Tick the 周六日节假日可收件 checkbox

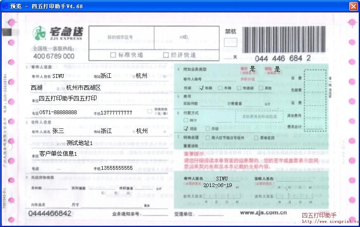click(207, 138)
